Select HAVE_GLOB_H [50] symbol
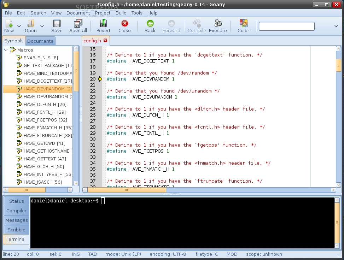Screen dimensions: 344x260 point(44,167)
